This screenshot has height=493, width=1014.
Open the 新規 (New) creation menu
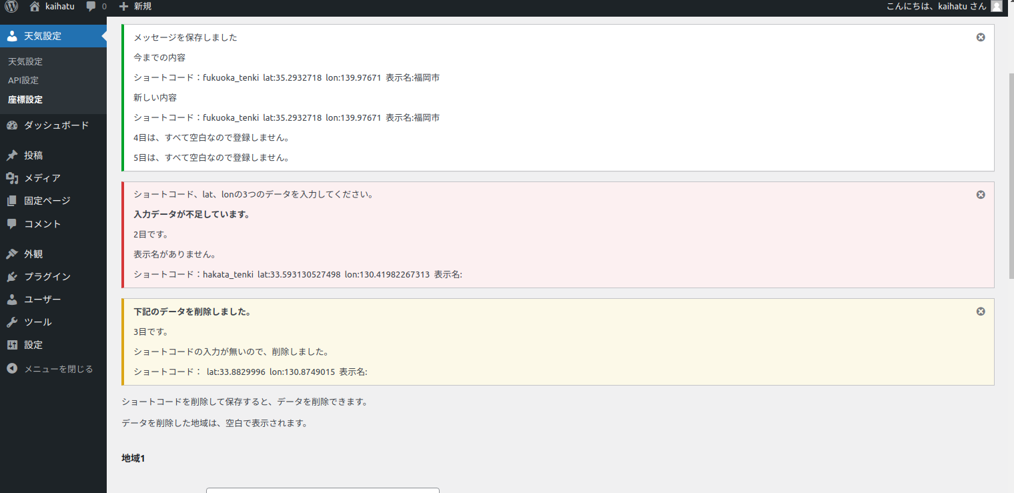[135, 7]
